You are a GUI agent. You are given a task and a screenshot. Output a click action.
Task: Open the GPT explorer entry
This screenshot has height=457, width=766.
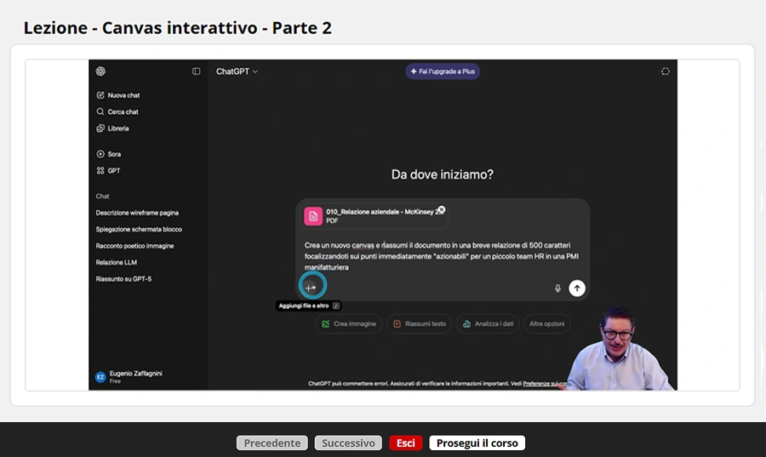click(108, 170)
